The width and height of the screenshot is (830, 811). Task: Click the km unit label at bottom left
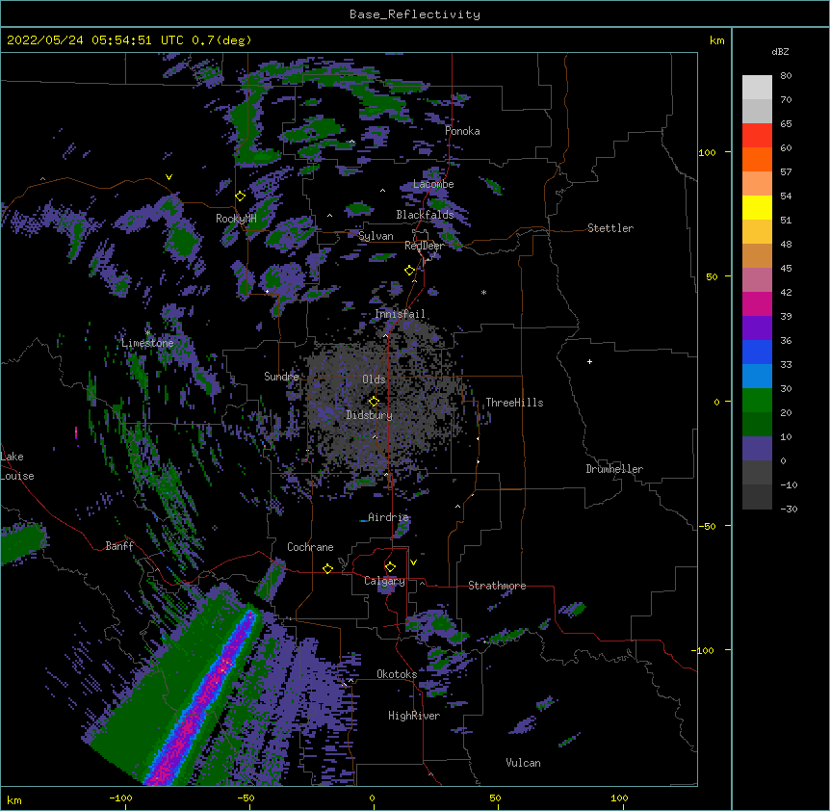[14, 799]
